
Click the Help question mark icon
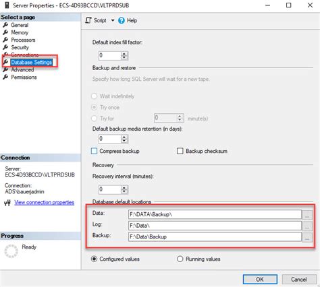tap(122, 21)
